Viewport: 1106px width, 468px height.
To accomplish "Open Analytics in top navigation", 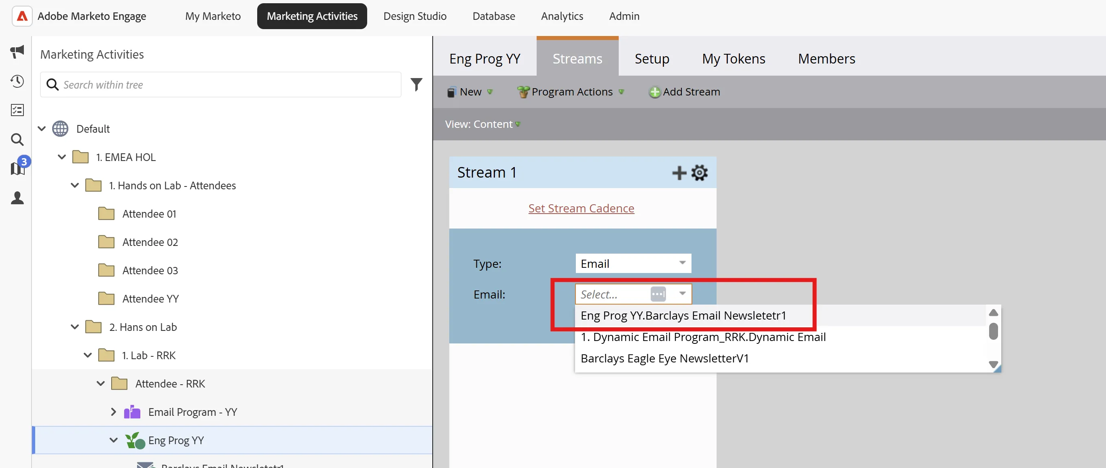I will pyautogui.click(x=562, y=16).
